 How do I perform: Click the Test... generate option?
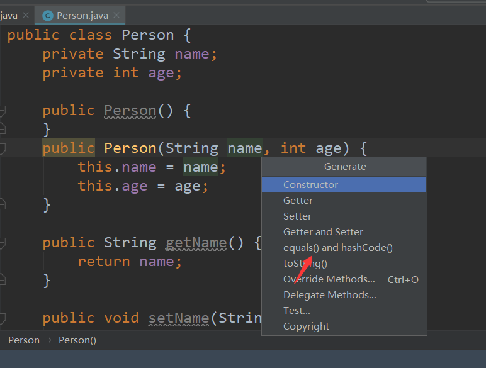click(297, 310)
